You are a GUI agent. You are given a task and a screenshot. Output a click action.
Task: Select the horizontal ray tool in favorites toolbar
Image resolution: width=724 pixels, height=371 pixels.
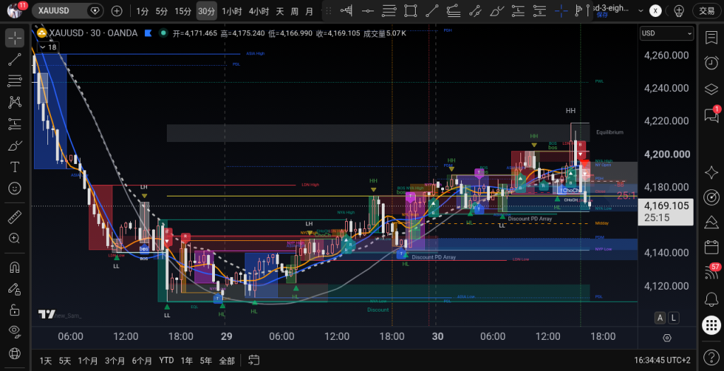tap(368, 11)
